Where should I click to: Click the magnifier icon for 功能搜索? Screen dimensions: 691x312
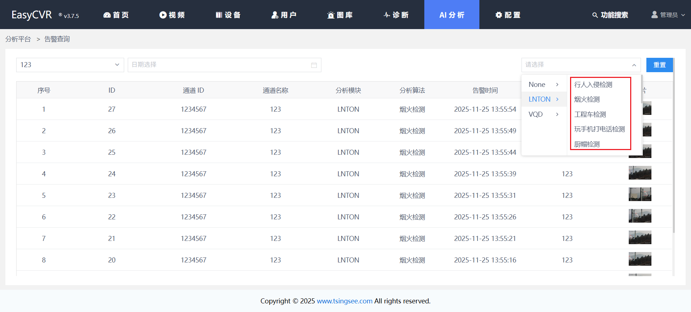click(x=595, y=15)
